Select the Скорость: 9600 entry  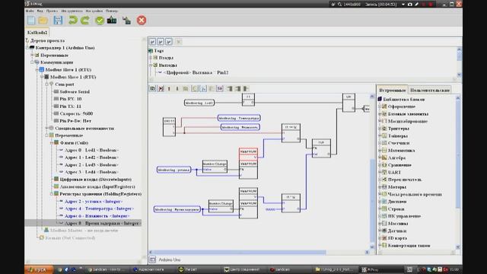click(76, 113)
